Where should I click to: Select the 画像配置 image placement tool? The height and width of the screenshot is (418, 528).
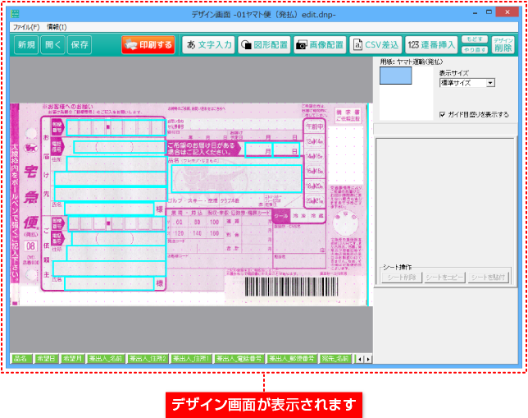point(321,45)
